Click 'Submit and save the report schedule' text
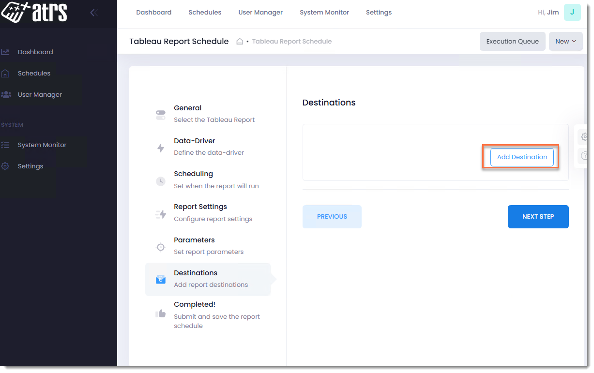The height and width of the screenshot is (373, 594). point(217,321)
